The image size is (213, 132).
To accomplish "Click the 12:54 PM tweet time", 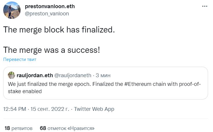I will click(15, 109).
